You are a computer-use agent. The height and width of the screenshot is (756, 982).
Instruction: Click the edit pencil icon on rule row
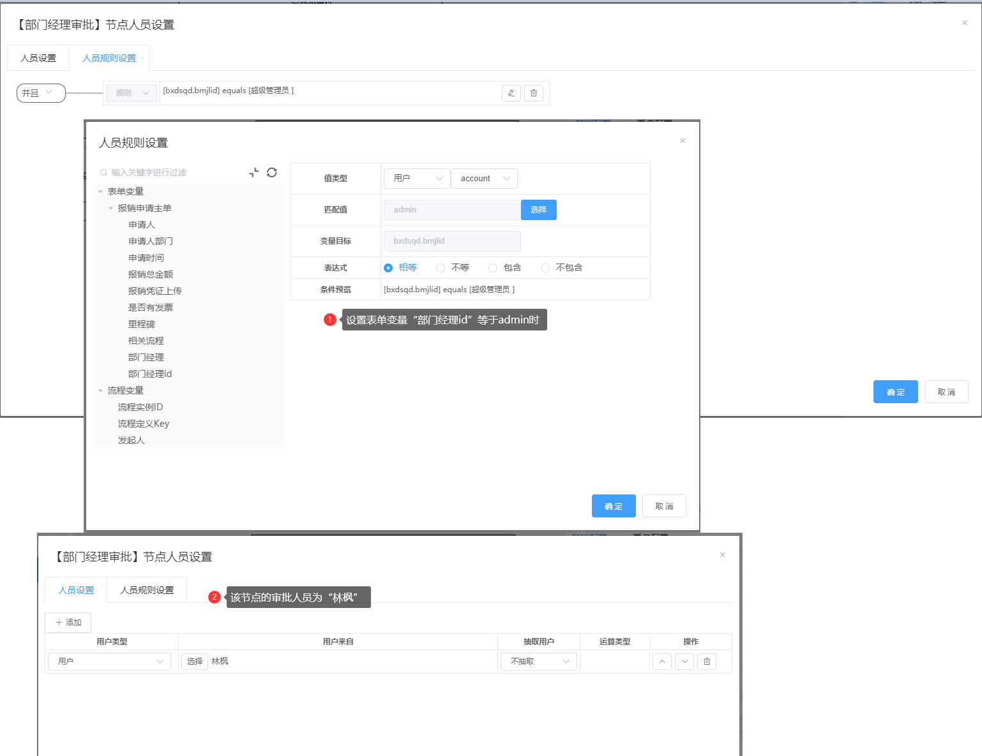point(511,93)
